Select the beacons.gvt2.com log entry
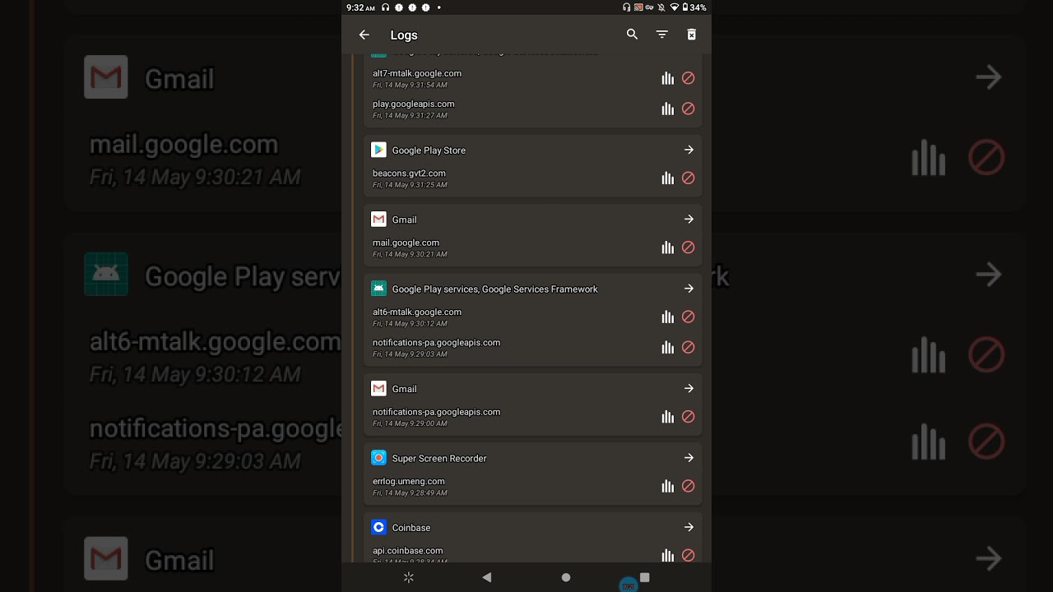 (x=533, y=178)
